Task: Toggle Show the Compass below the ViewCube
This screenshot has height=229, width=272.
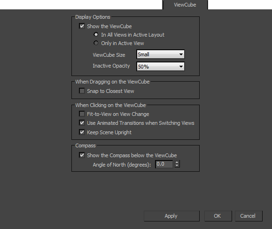Action: tap(82, 155)
